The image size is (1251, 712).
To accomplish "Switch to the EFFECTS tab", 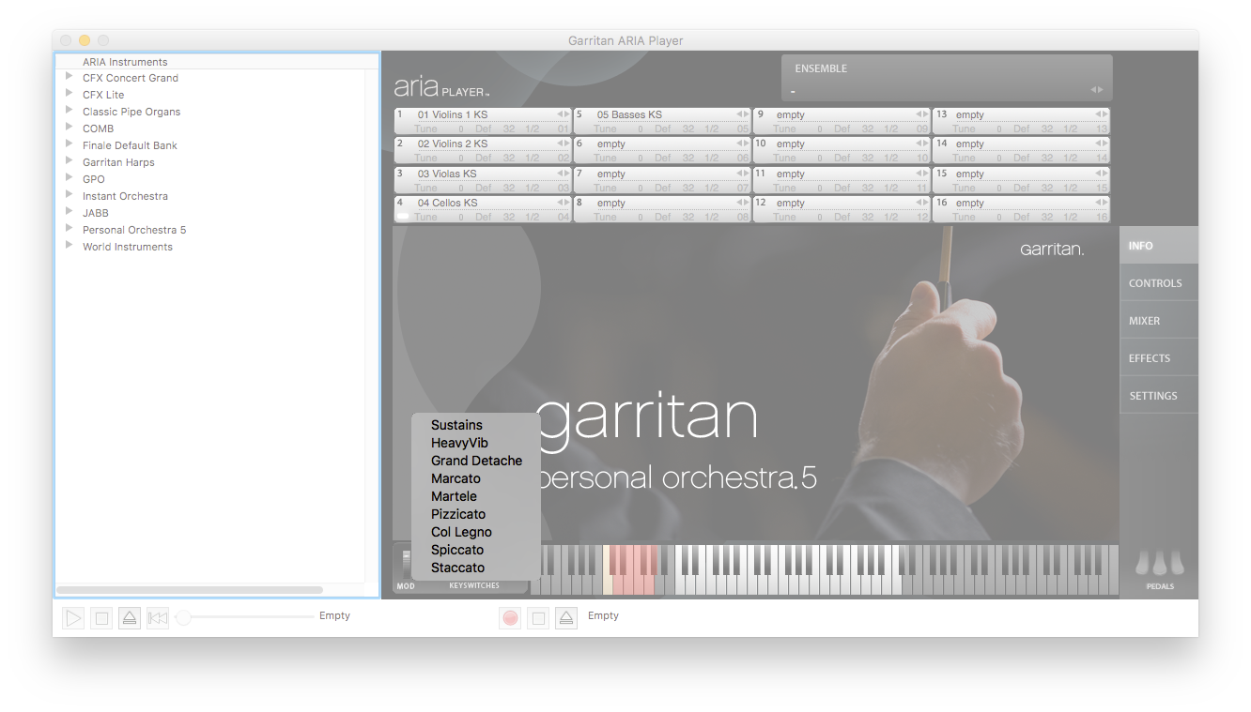I will [x=1159, y=358].
